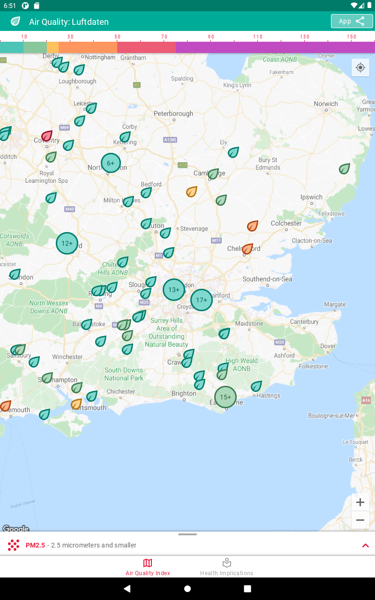Select the Air Quality Index tab
Image resolution: width=375 pixels, height=600 pixels.
pos(148,567)
